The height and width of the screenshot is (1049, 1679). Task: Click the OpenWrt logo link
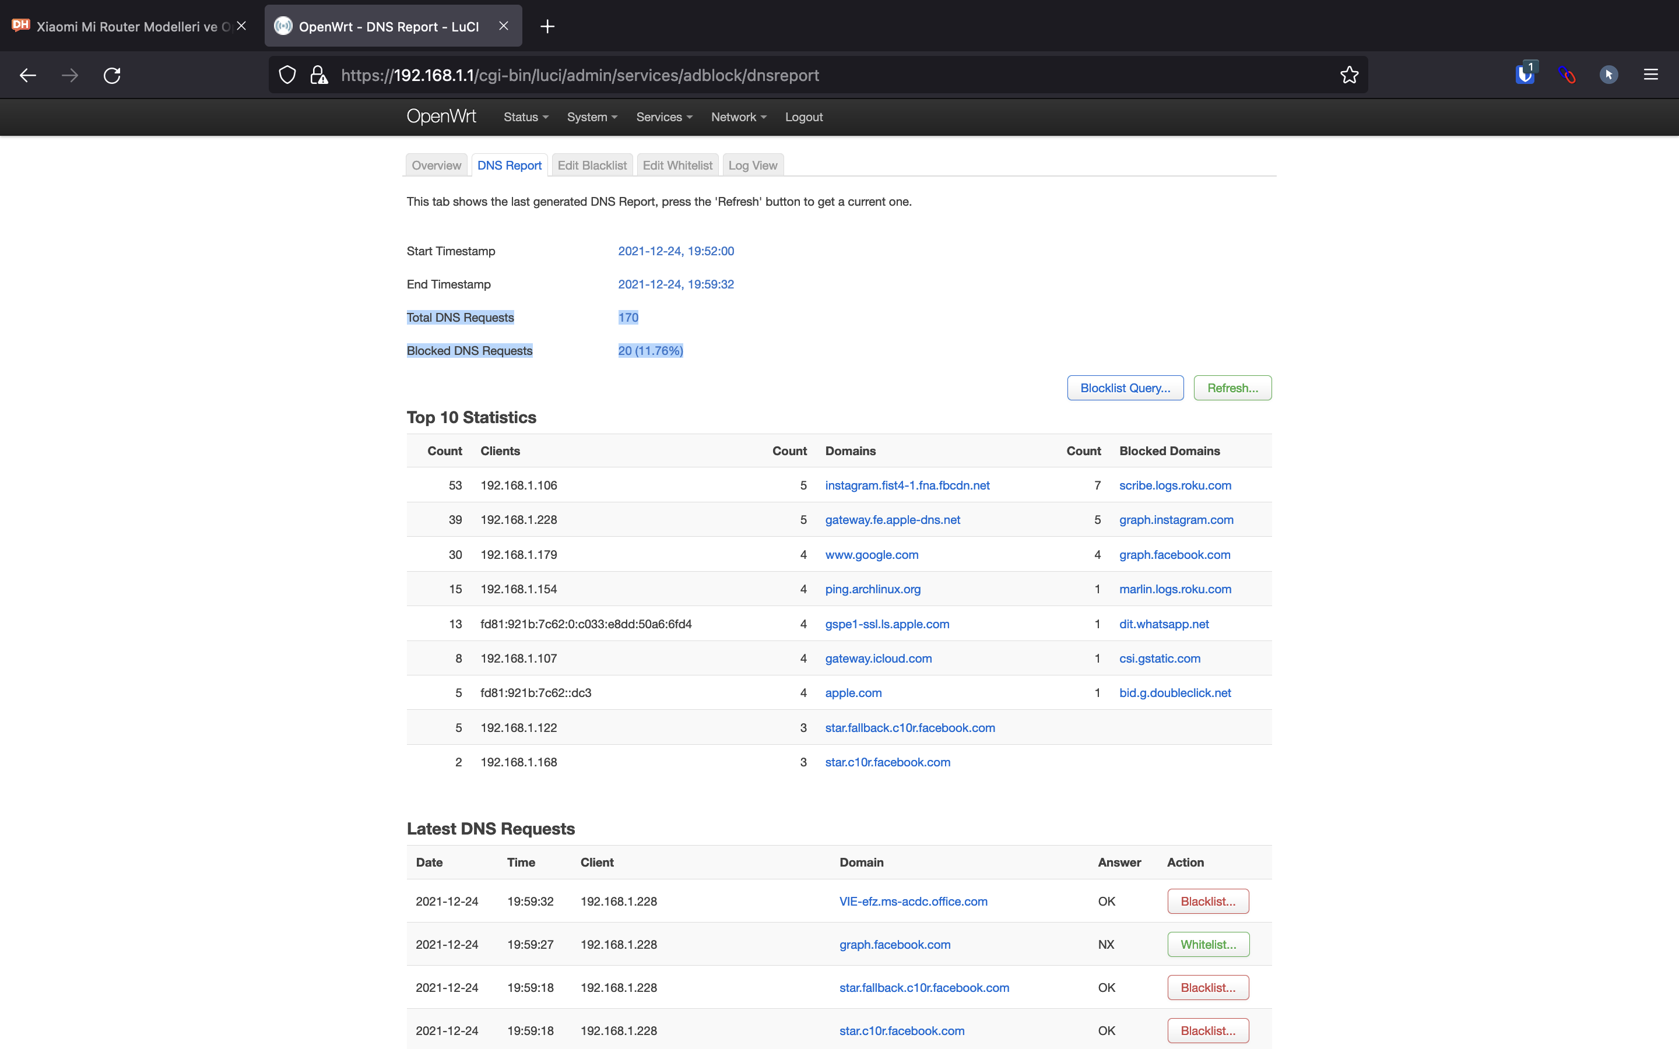441,117
